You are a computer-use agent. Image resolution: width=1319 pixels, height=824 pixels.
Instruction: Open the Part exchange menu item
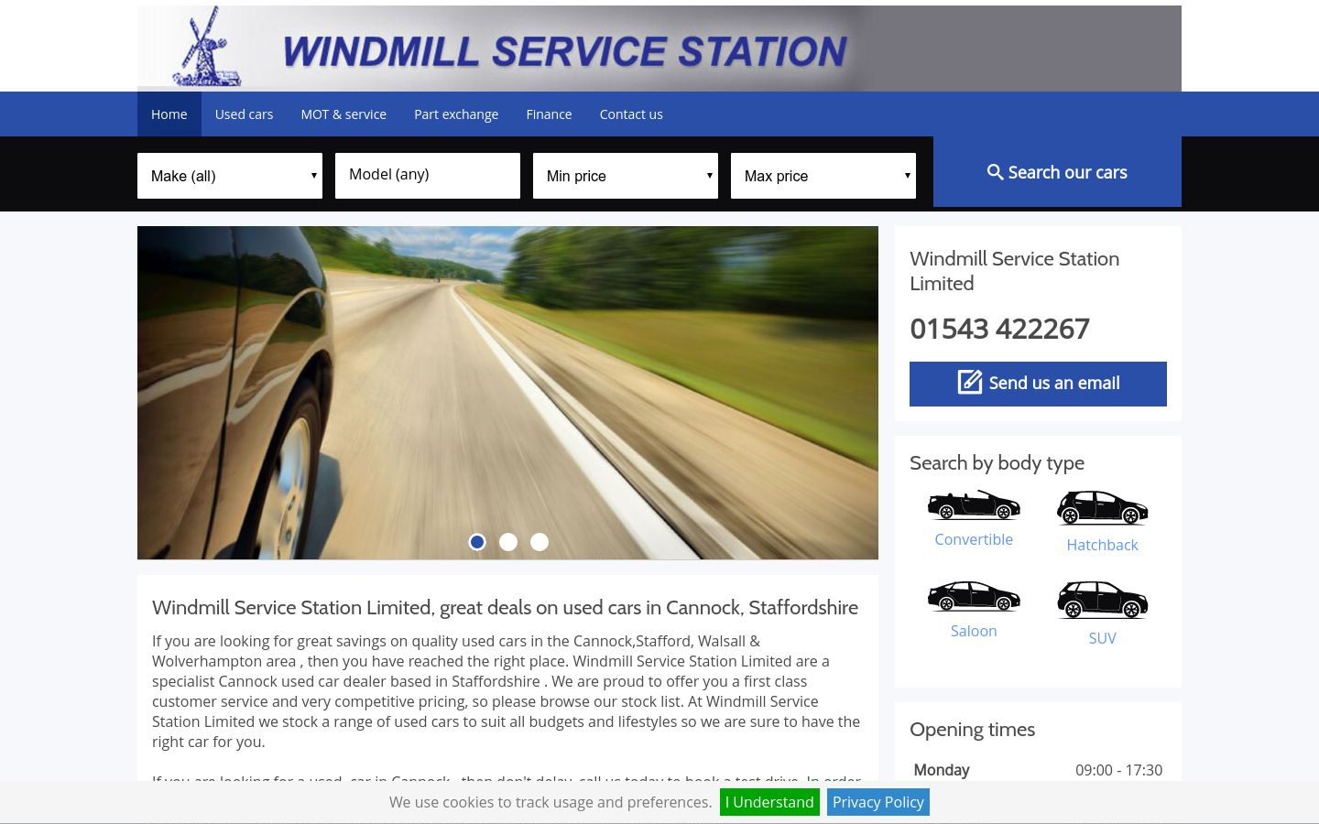[456, 114]
